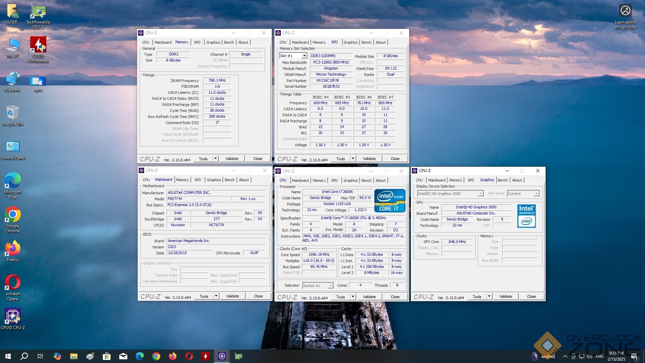Screen dimensions: 645x363
Task: Open File Explorer from taskbar
Action: tap(74, 356)
